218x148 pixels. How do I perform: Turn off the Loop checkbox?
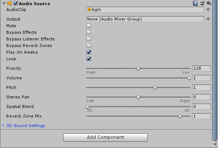(89, 59)
